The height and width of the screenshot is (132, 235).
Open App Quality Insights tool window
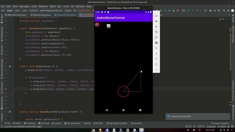pyautogui.click(x=117, y=123)
